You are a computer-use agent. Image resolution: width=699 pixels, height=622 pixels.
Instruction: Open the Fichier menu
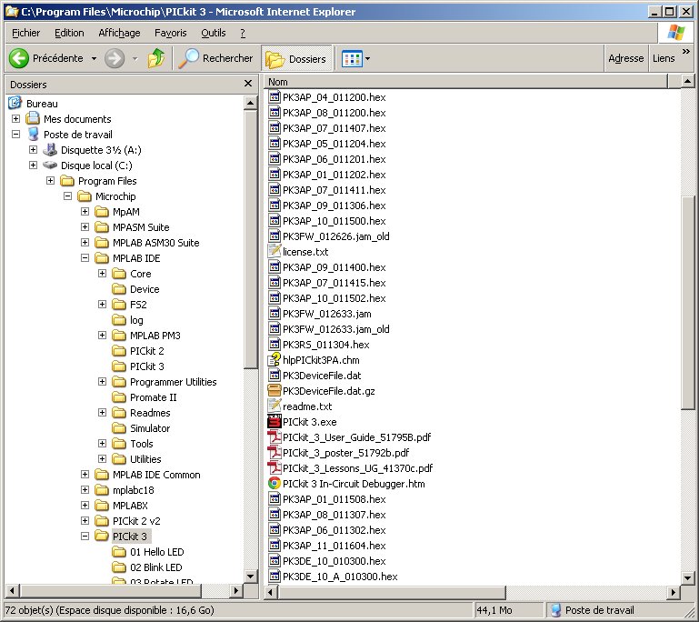25,33
